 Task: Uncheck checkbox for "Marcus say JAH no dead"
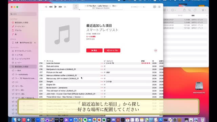[x=105, y=78]
